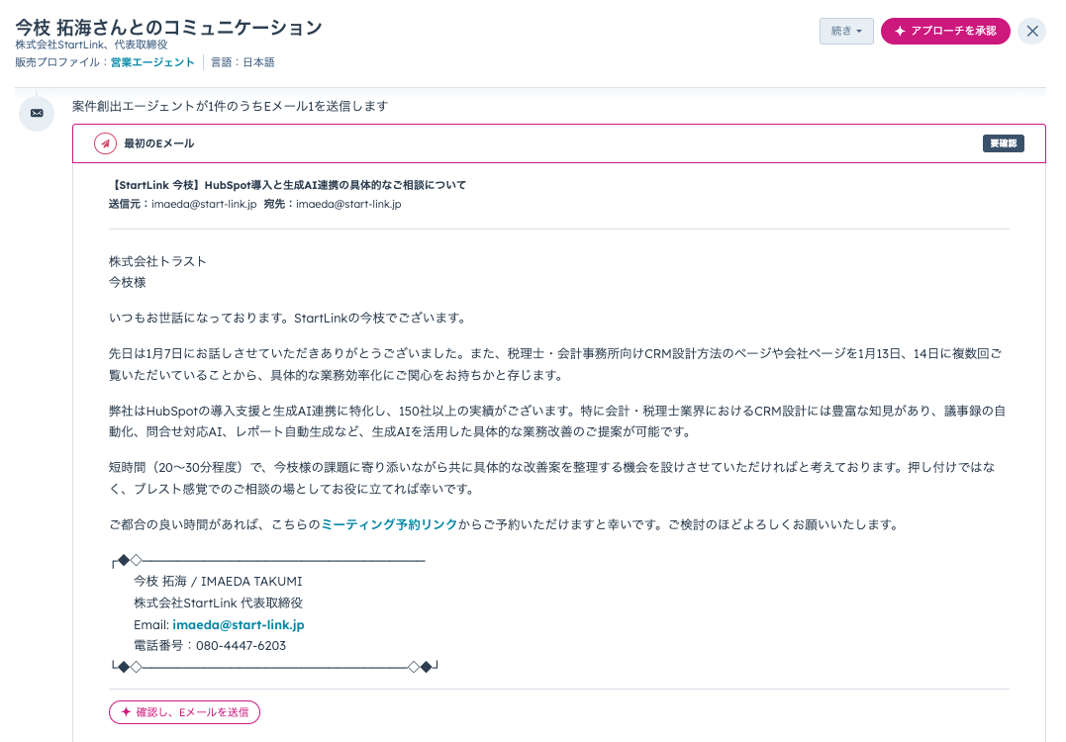1066x742 pixels.
Task: Click the paragraph mentioning 150社以上の実績
Action: tap(557, 421)
